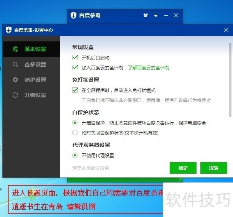This screenshot has height=217, width=233.
Task: Click the 开启免打扰不弹出非必要窗口 description text
Action: point(146,100)
